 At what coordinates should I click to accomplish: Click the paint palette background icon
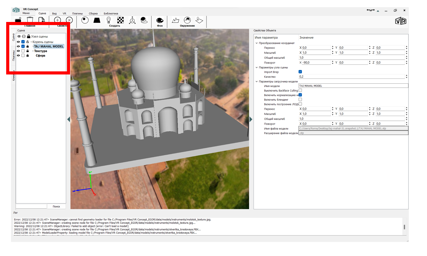click(160, 21)
